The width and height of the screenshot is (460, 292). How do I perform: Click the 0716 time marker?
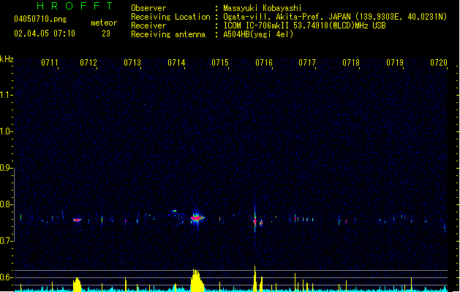[264, 63]
